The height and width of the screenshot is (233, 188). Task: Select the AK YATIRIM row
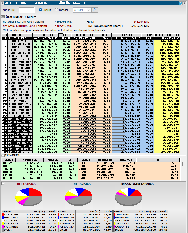click(91, 80)
